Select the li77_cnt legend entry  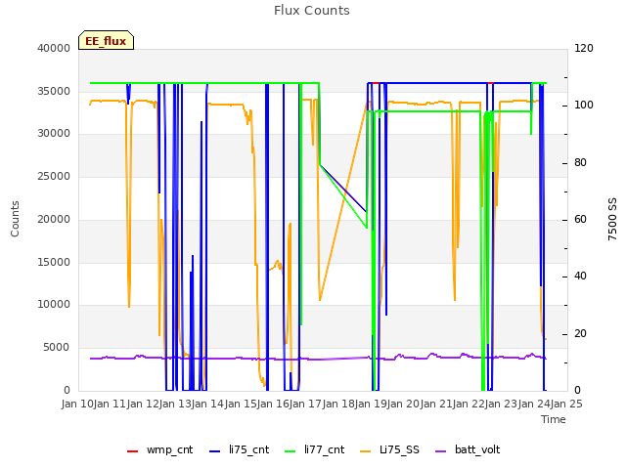point(314,449)
